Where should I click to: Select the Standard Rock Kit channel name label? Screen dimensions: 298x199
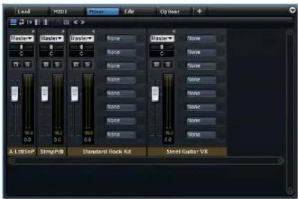[x=107, y=152]
